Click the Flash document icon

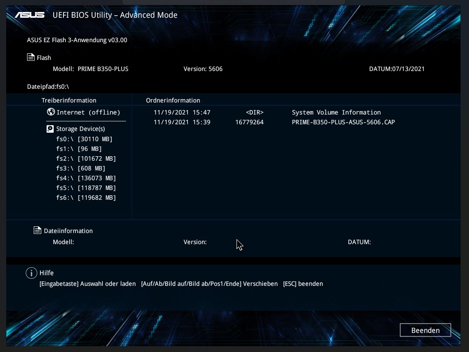click(31, 57)
